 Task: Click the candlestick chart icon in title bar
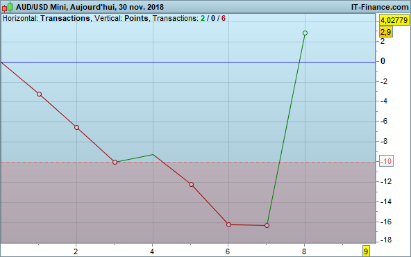[8, 7]
